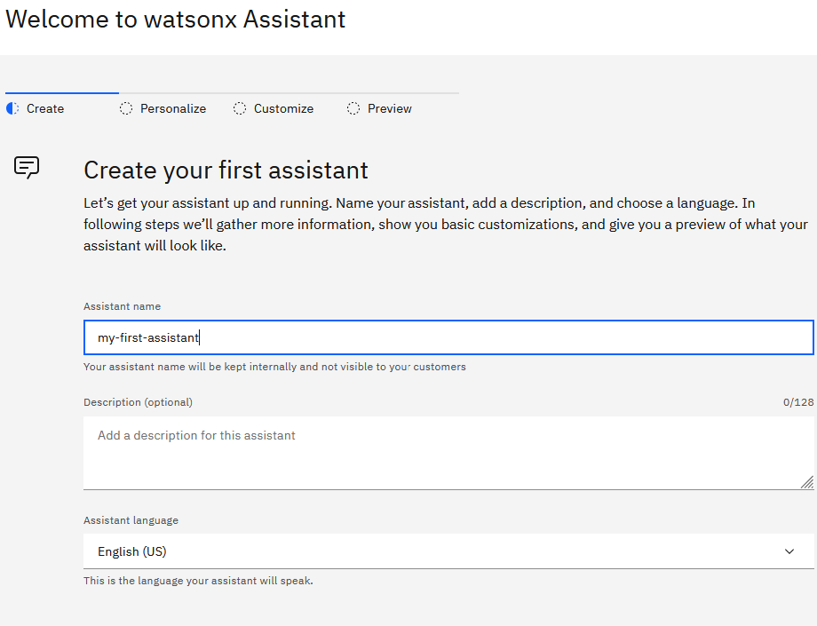Click the chat bubble icon beside heading
817x626 pixels.
click(x=27, y=167)
